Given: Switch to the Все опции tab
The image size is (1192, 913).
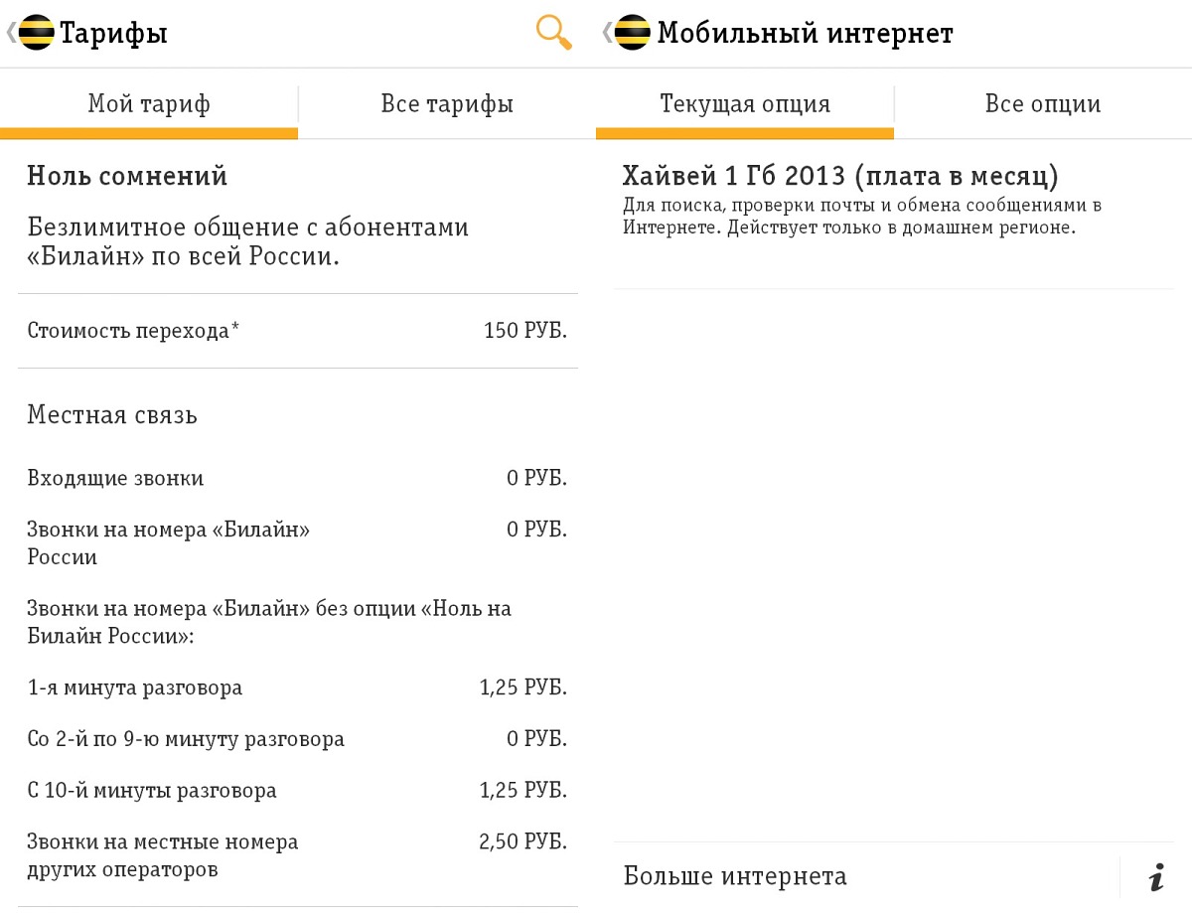Looking at the screenshot, I should pyautogui.click(x=1043, y=104).
